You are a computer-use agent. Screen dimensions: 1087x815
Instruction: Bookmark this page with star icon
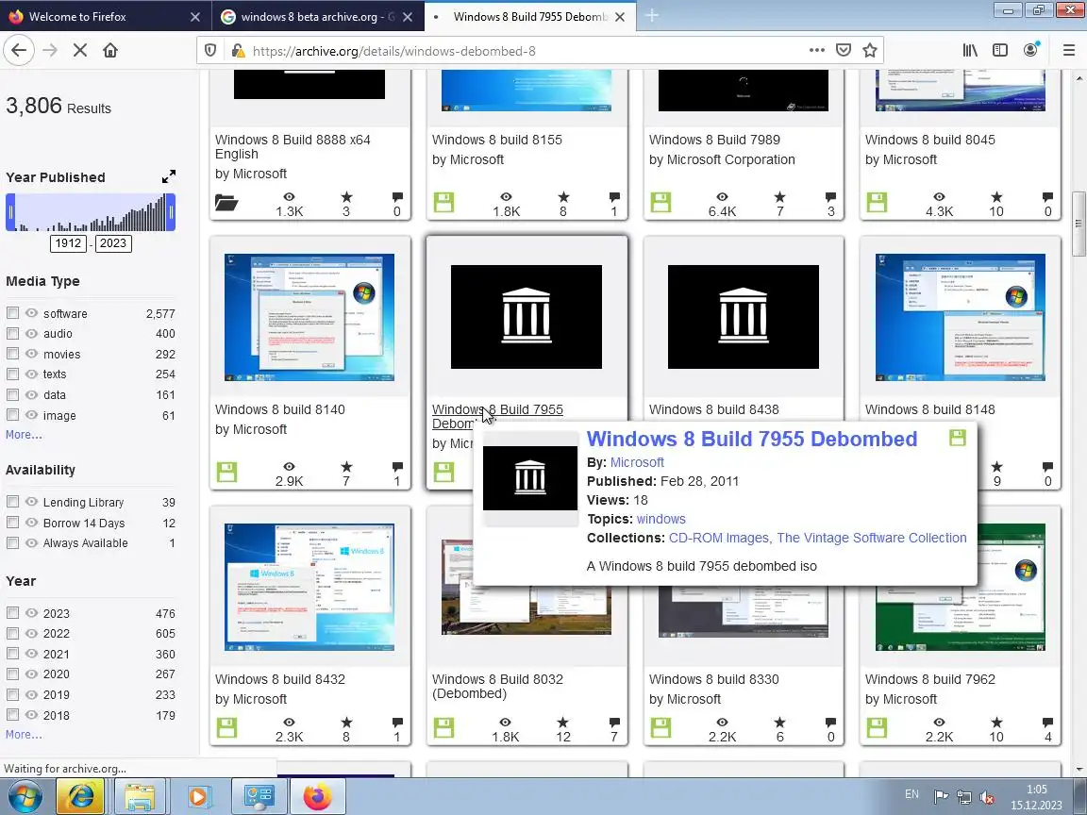(870, 50)
